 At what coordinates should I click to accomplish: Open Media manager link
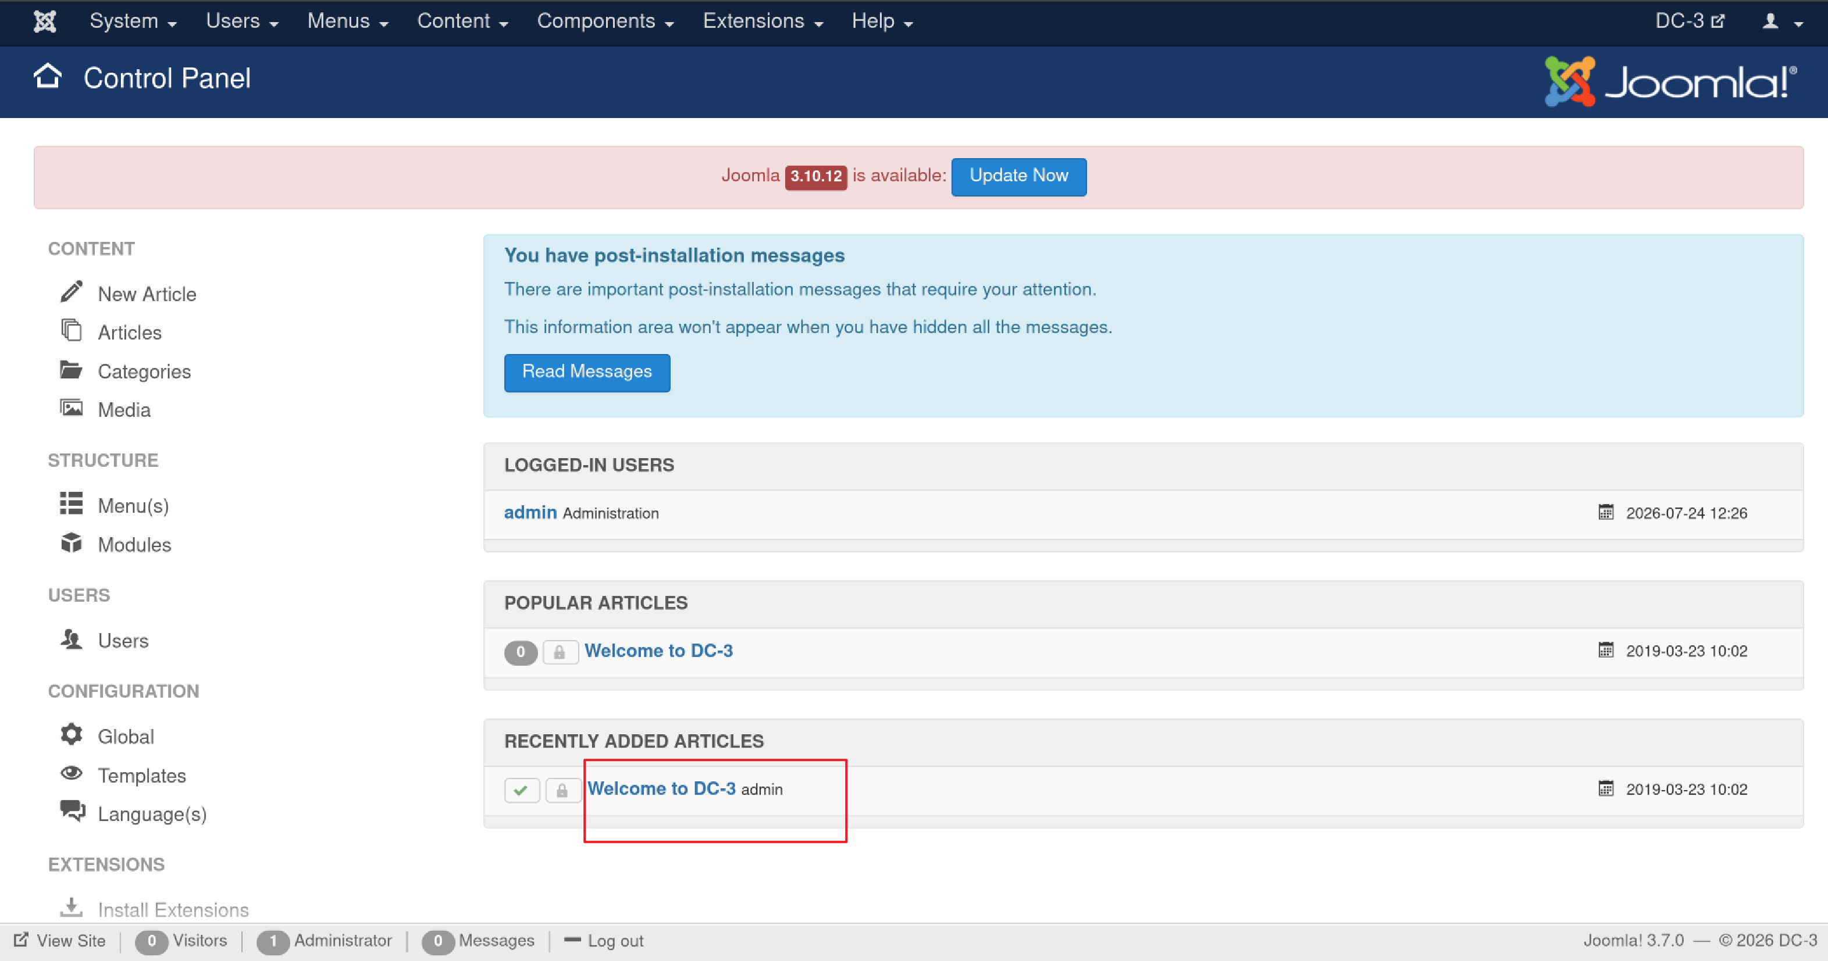(124, 410)
